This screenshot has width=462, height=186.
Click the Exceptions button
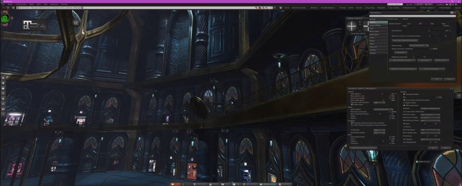(401, 52)
